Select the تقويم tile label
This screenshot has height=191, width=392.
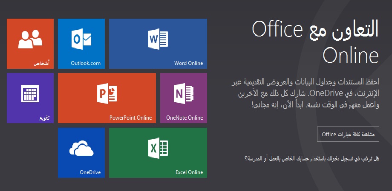(44, 118)
